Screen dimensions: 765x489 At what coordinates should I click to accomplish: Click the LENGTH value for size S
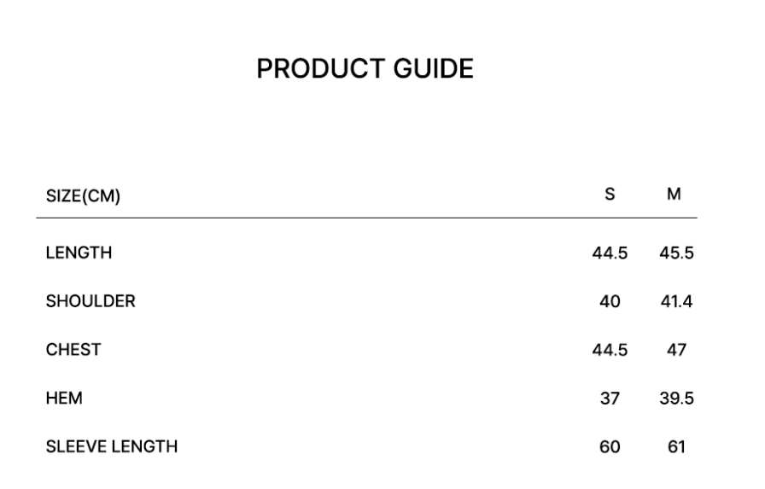[x=610, y=253]
